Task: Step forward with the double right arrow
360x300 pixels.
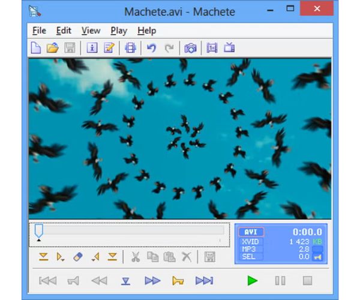Action: (x=152, y=280)
